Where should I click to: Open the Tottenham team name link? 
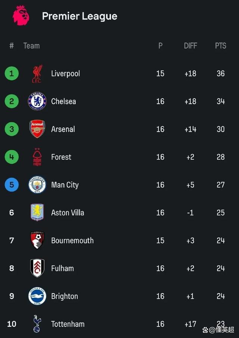point(68,324)
